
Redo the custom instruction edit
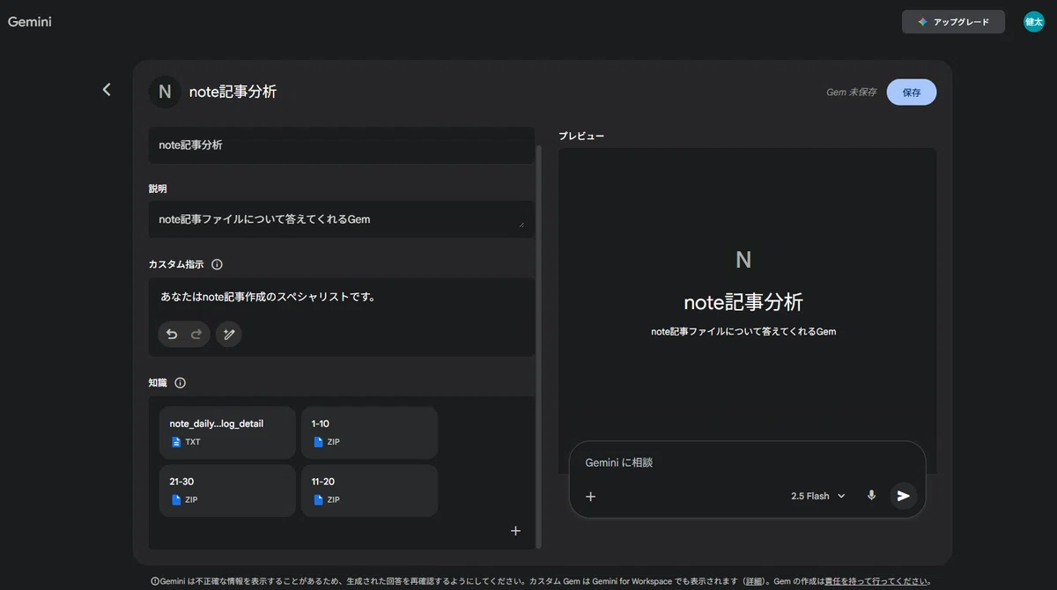196,334
